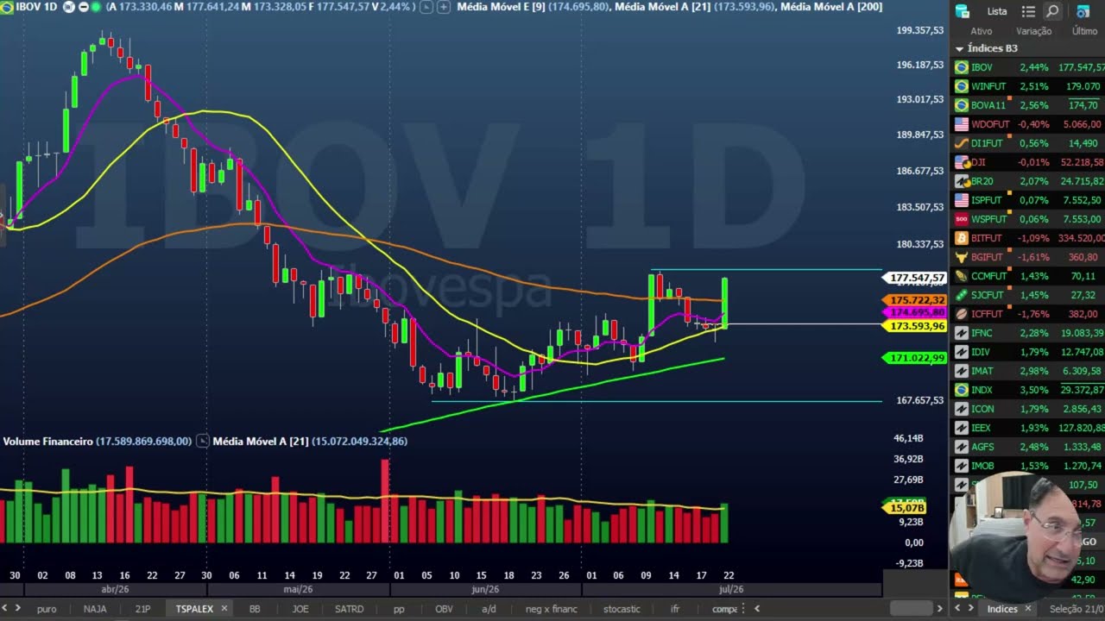Click the small indicator icon before plus button
This screenshot has width=1105, height=621.
coord(426,7)
